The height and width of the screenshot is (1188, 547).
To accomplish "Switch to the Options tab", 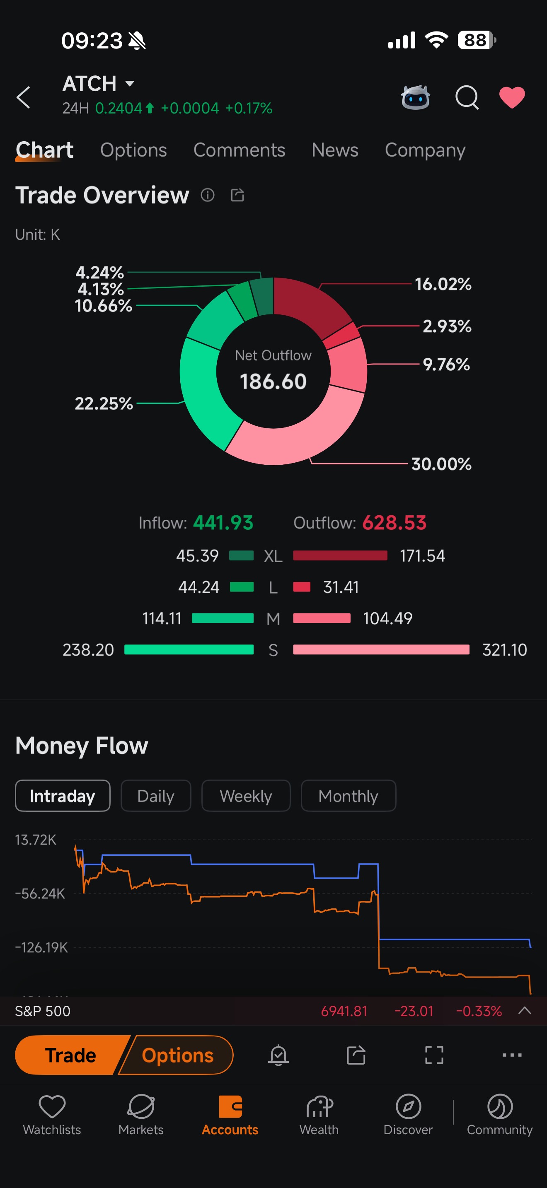I will tap(133, 150).
